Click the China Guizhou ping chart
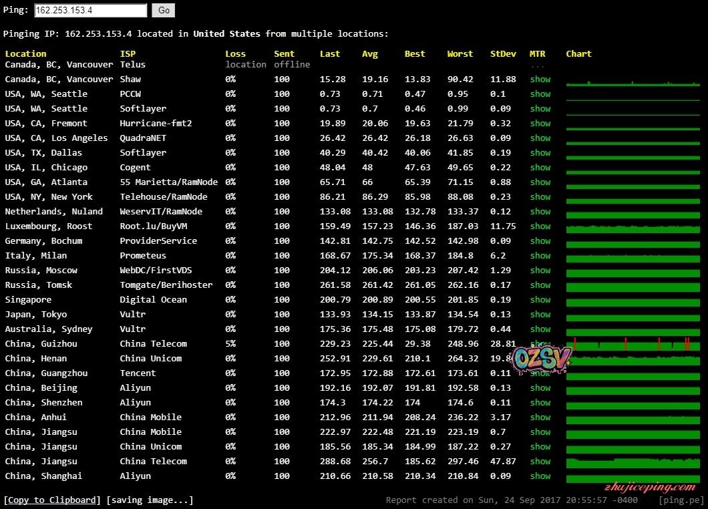The width and height of the screenshot is (708, 509). click(633, 344)
